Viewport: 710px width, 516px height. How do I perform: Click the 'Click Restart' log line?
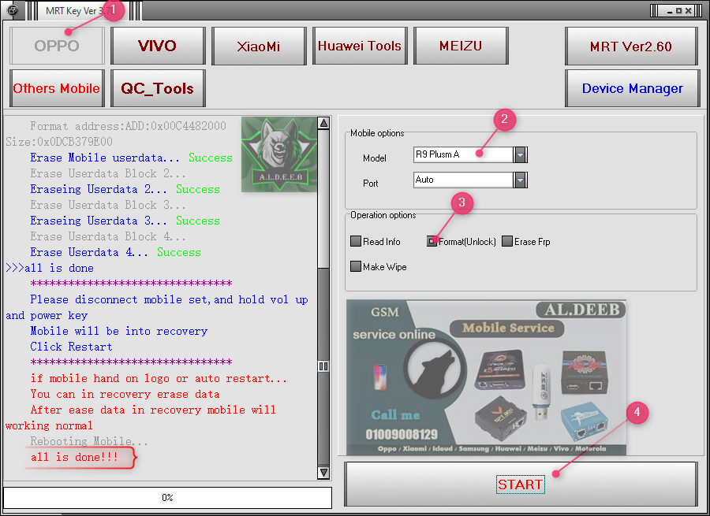(71, 347)
